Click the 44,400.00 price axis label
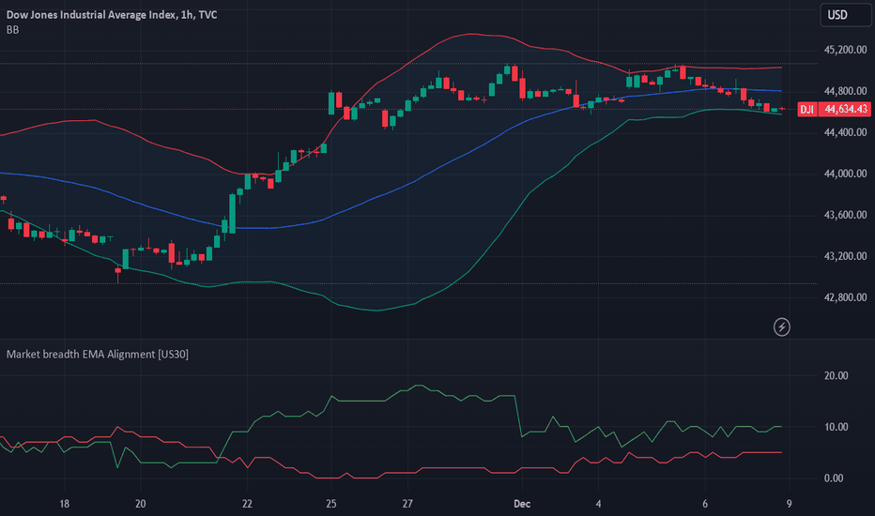The height and width of the screenshot is (516, 875). pos(845,132)
